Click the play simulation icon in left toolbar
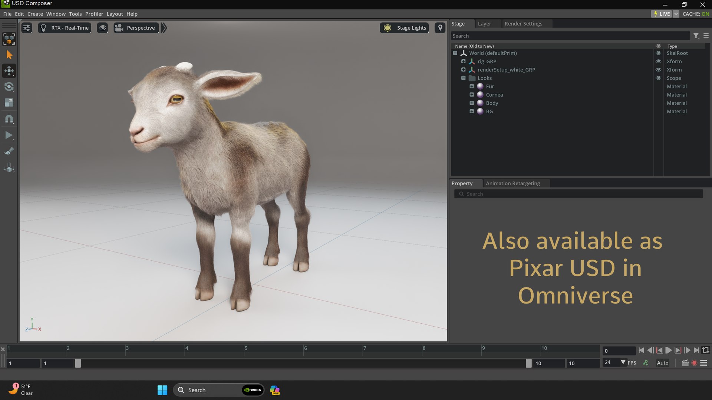 point(9,135)
